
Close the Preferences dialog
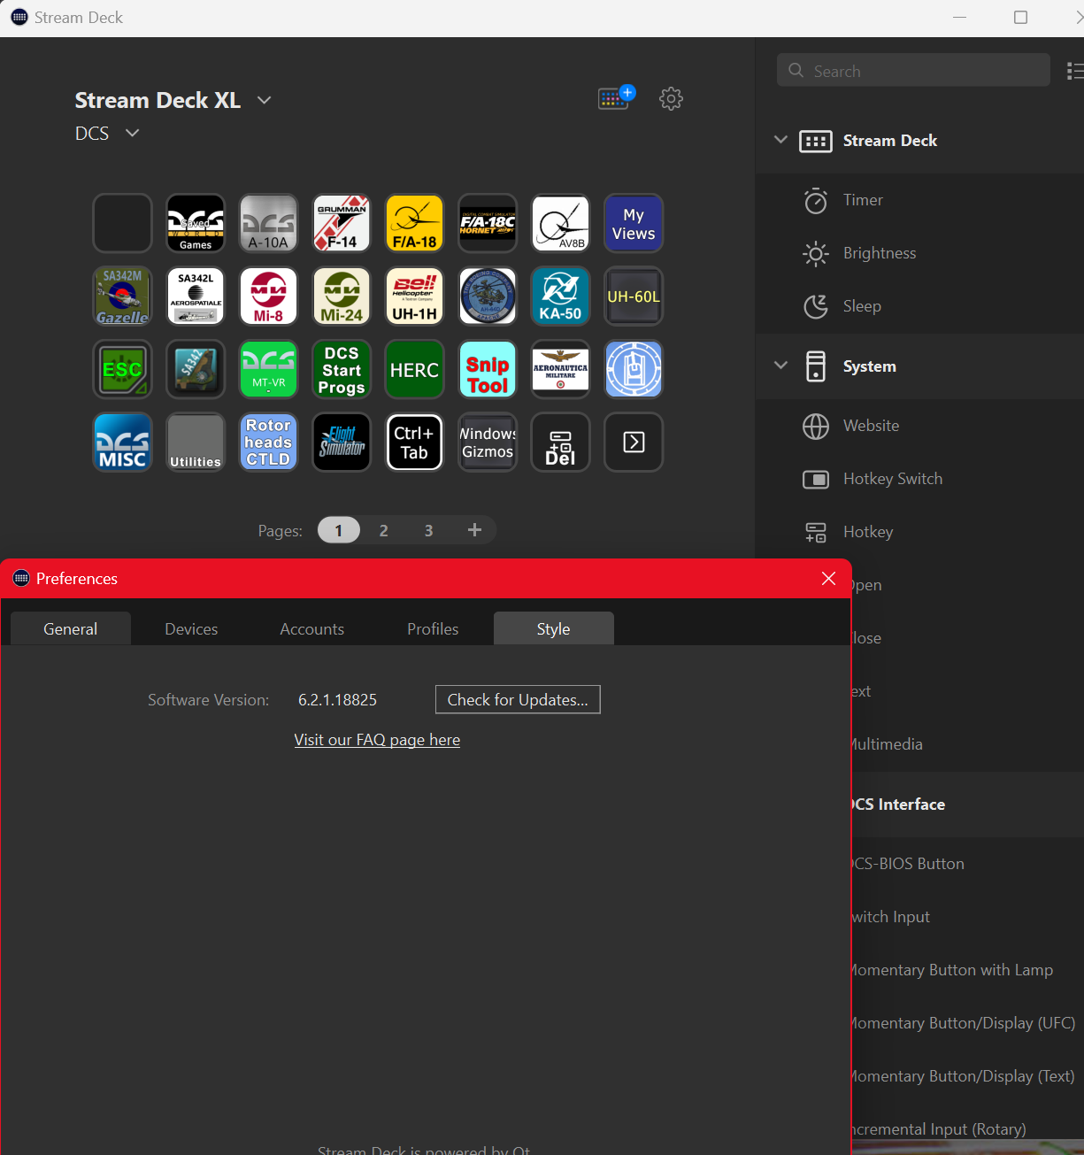click(828, 578)
